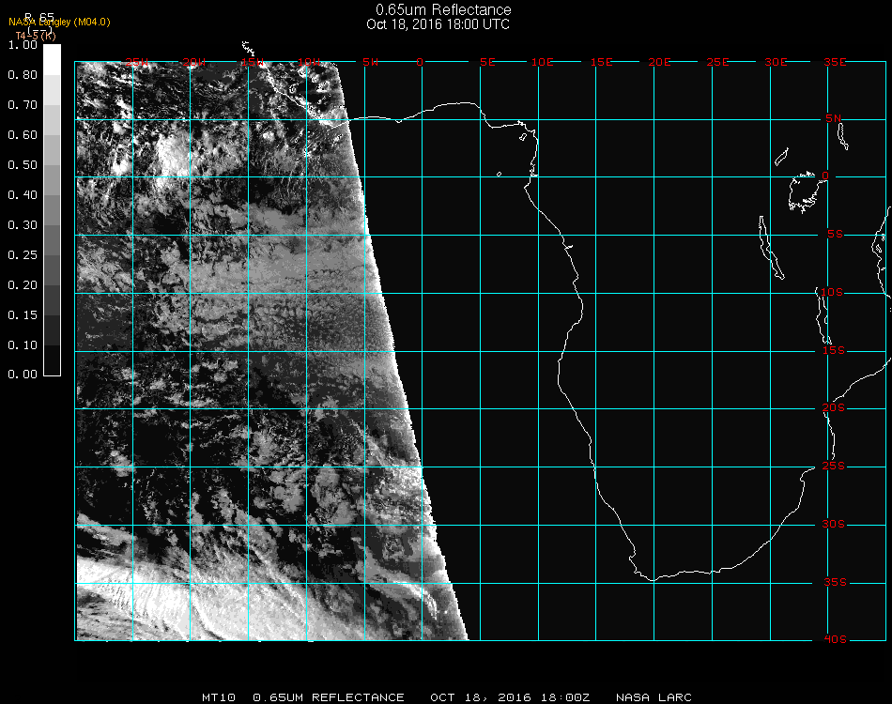Click the footer "OCT 18, 2016 18:00Z" text
This screenshot has height=704, width=892.
pos(510,697)
